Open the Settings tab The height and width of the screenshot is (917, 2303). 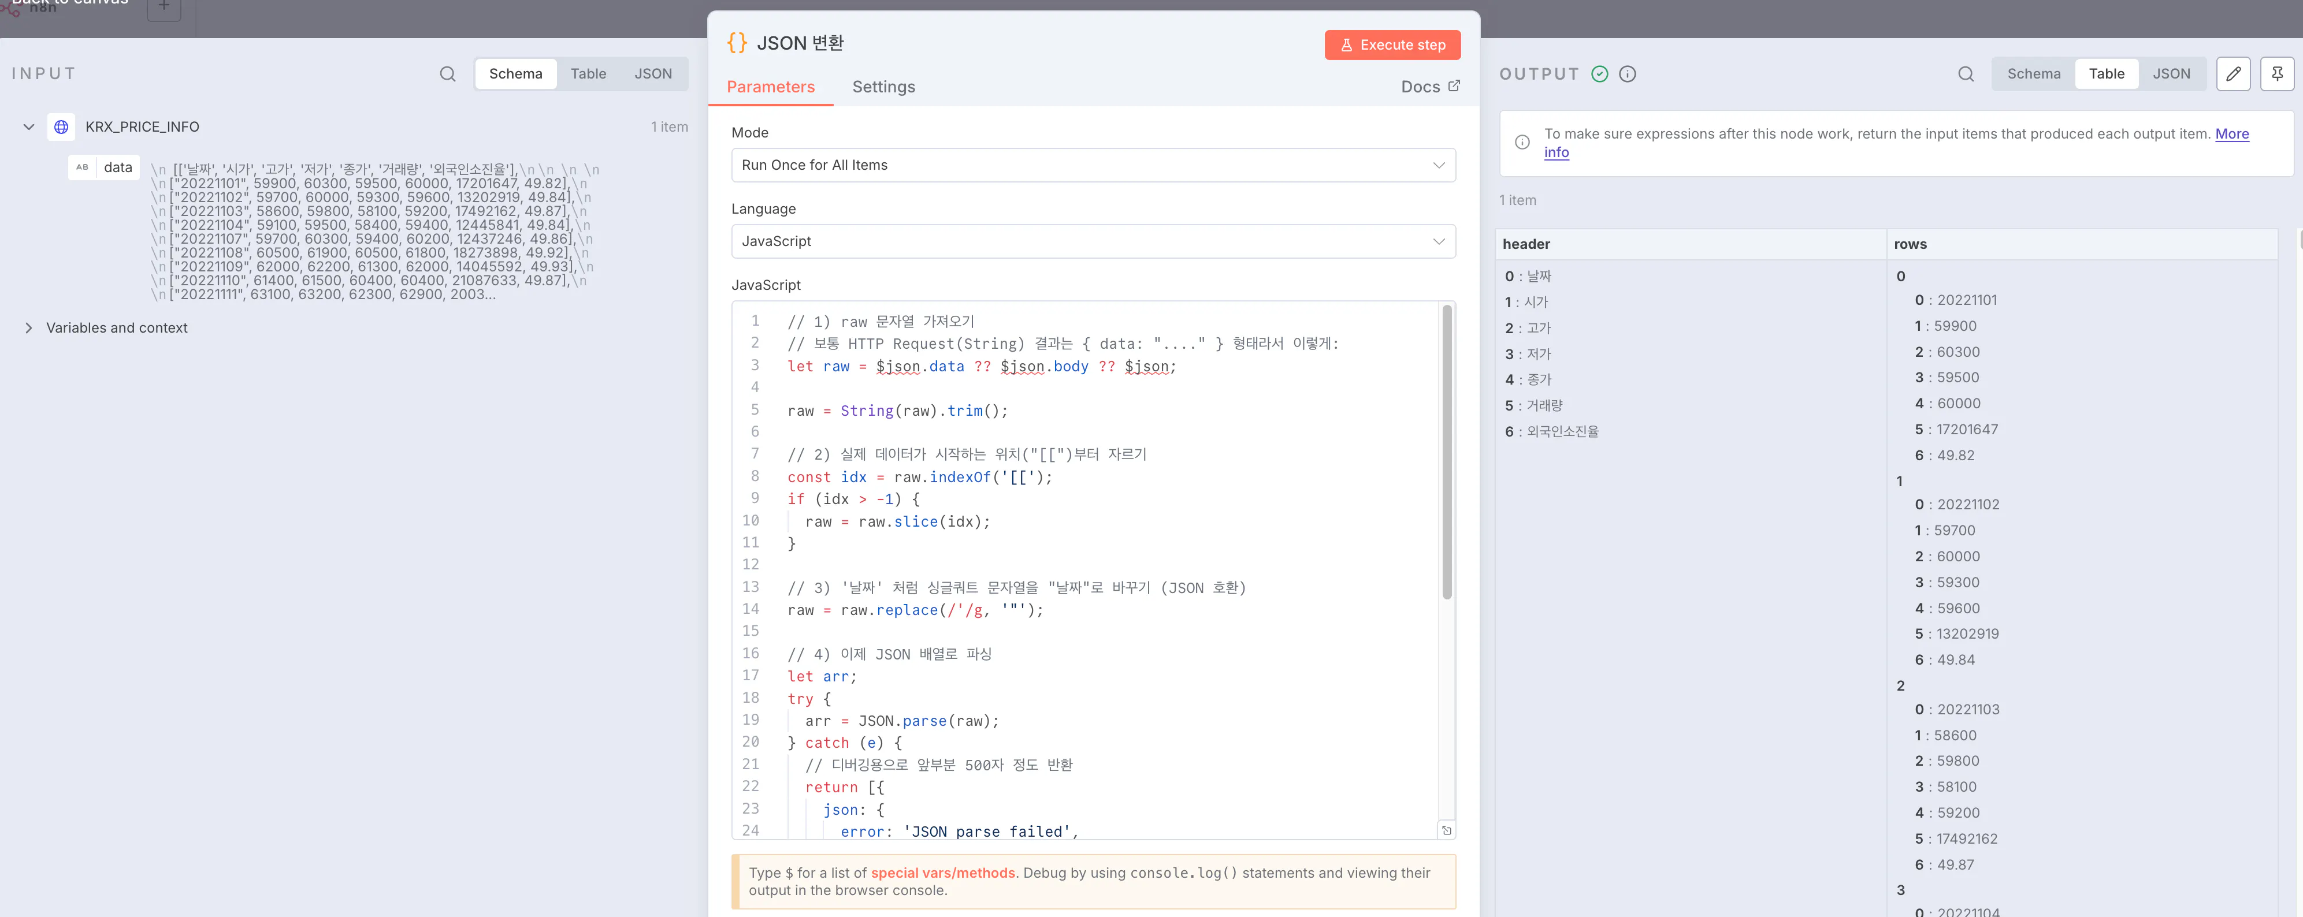coord(882,87)
